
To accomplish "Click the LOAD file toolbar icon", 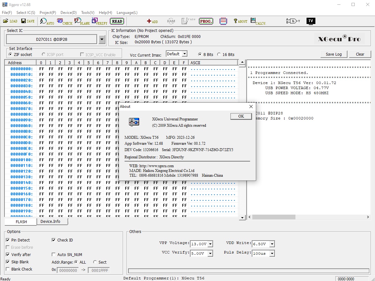I will pos(10,21).
